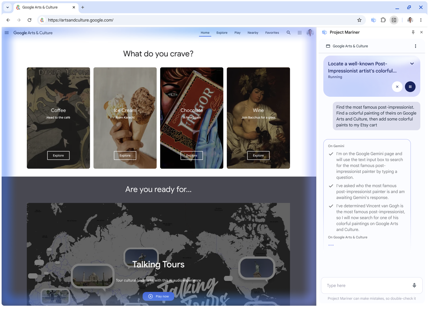Open the Nearby tab
Screen dimensions: 431x315
click(x=253, y=33)
